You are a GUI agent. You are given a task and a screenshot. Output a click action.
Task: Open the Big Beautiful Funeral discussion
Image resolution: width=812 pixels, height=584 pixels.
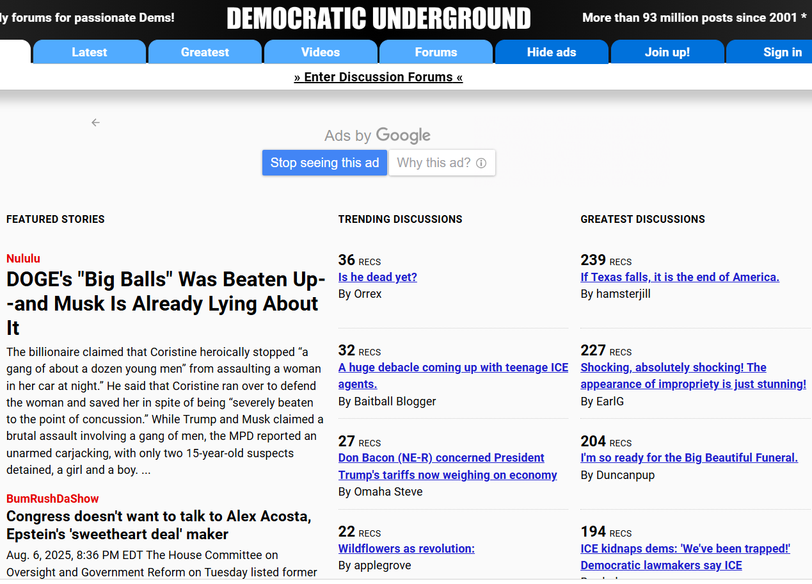689,458
